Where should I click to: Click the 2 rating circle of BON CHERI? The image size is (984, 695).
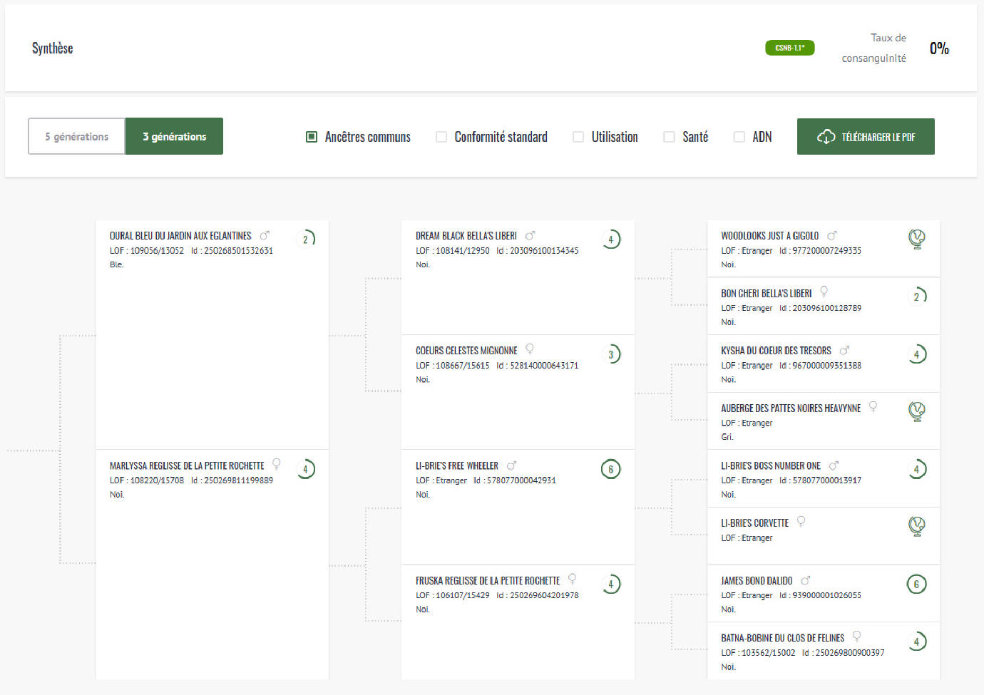917,297
